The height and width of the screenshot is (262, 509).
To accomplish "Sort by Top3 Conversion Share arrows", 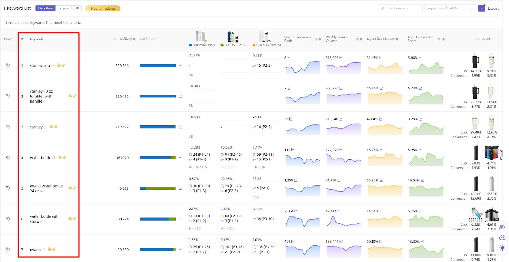I will coord(443,39).
